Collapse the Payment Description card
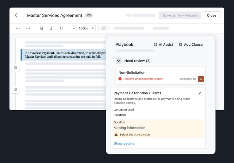The height and width of the screenshot is (163, 234). click(200, 93)
